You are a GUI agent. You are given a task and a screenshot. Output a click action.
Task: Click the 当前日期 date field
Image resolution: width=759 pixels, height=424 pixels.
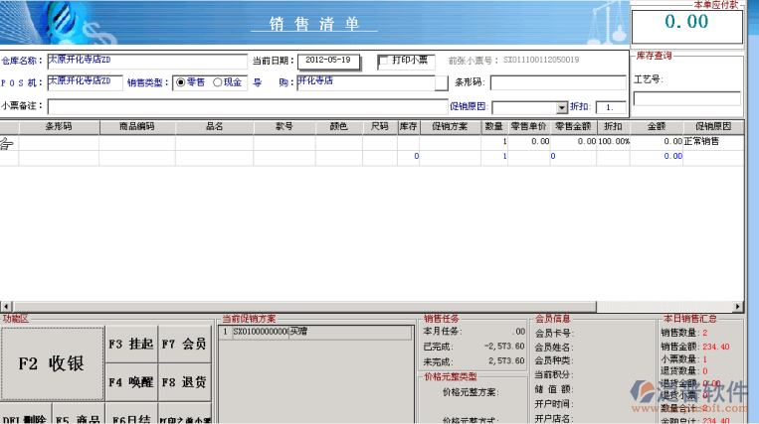pyautogui.click(x=327, y=61)
